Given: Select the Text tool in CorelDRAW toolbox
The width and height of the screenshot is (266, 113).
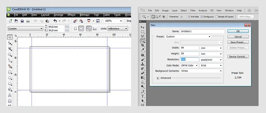Looking at the screenshot, I should pos(10,95).
